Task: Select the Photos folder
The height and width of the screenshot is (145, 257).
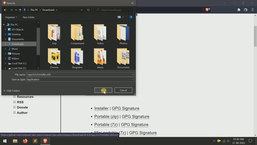Action: pos(123,34)
